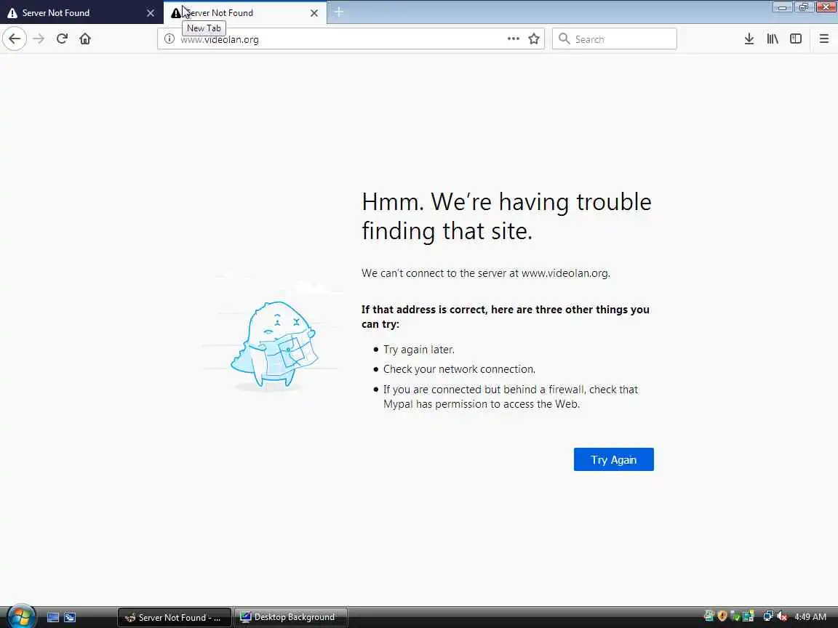Open the home page
The height and width of the screenshot is (628, 838).
click(x=85, y=39)
